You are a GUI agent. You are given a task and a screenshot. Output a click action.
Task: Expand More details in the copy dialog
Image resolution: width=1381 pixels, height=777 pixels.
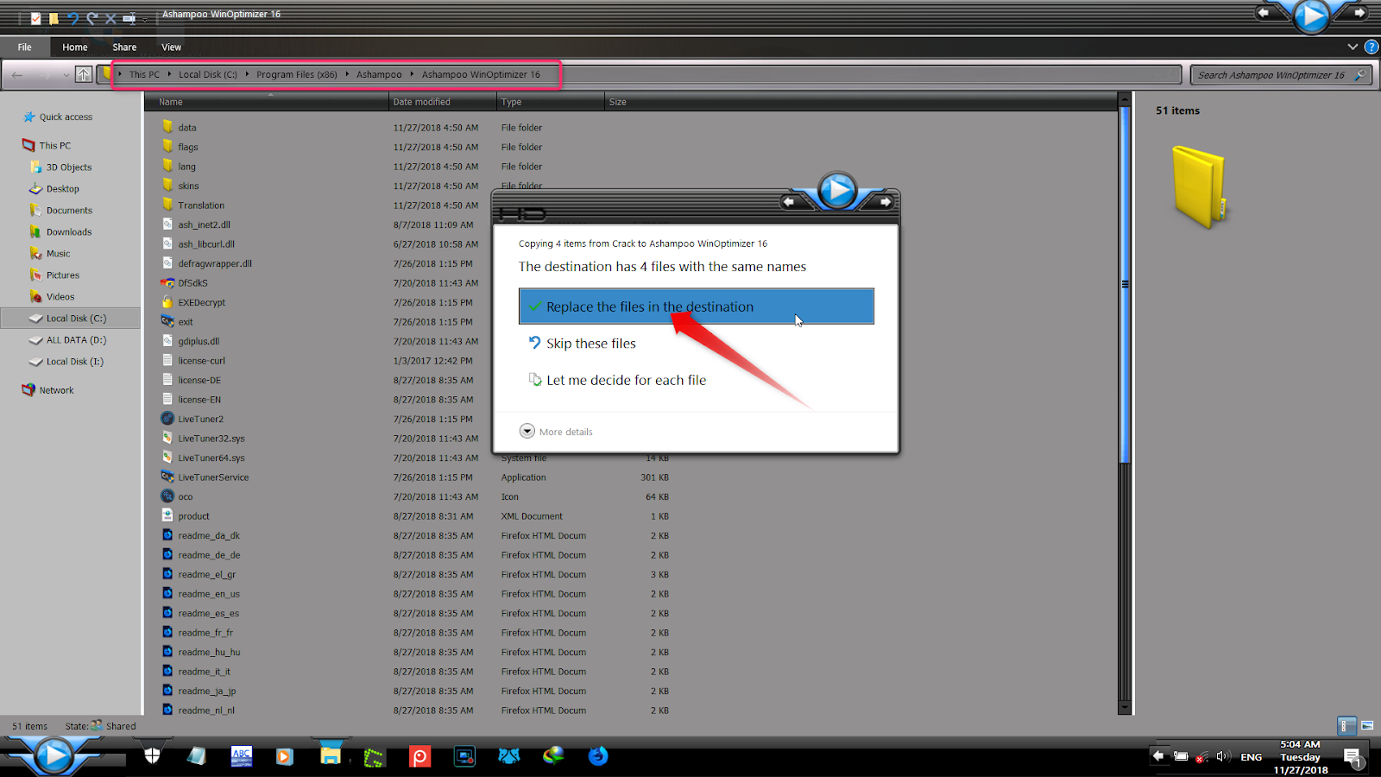click(557, 432)
